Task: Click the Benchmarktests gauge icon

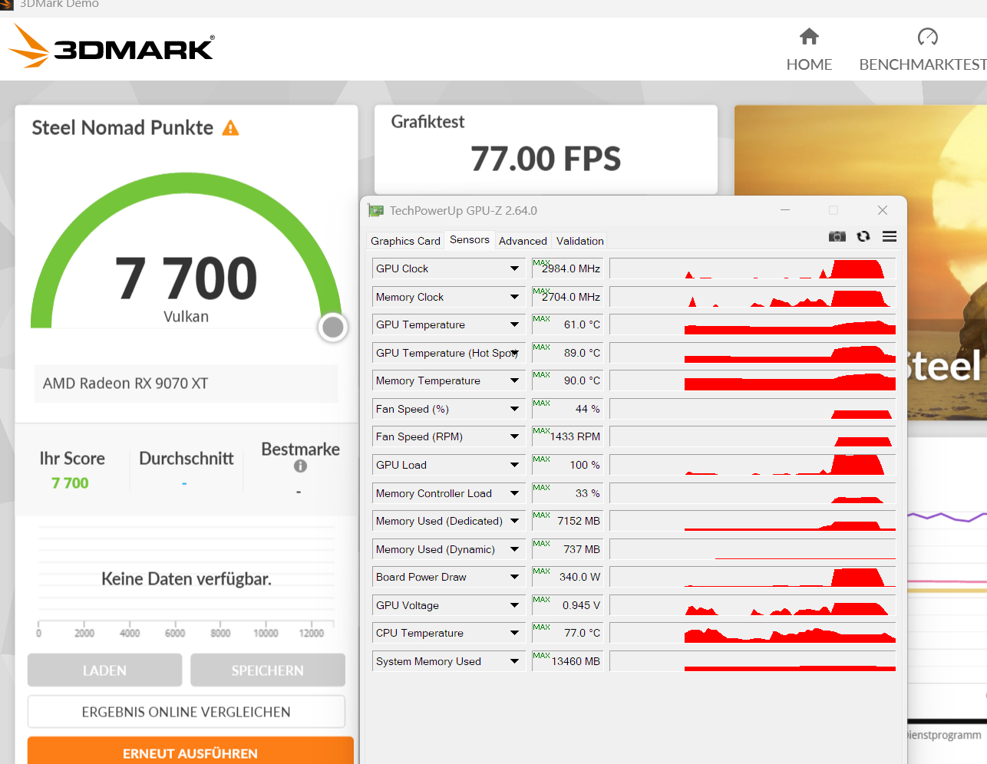Action: tap(927, 36)
